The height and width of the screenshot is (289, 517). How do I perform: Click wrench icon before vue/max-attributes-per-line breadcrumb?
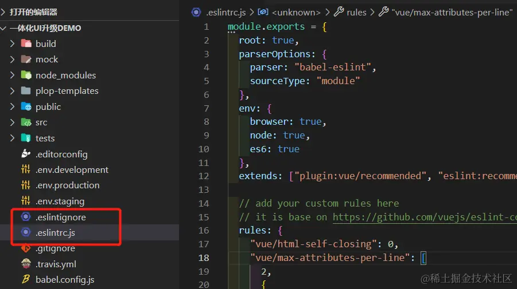pos(383,12)
